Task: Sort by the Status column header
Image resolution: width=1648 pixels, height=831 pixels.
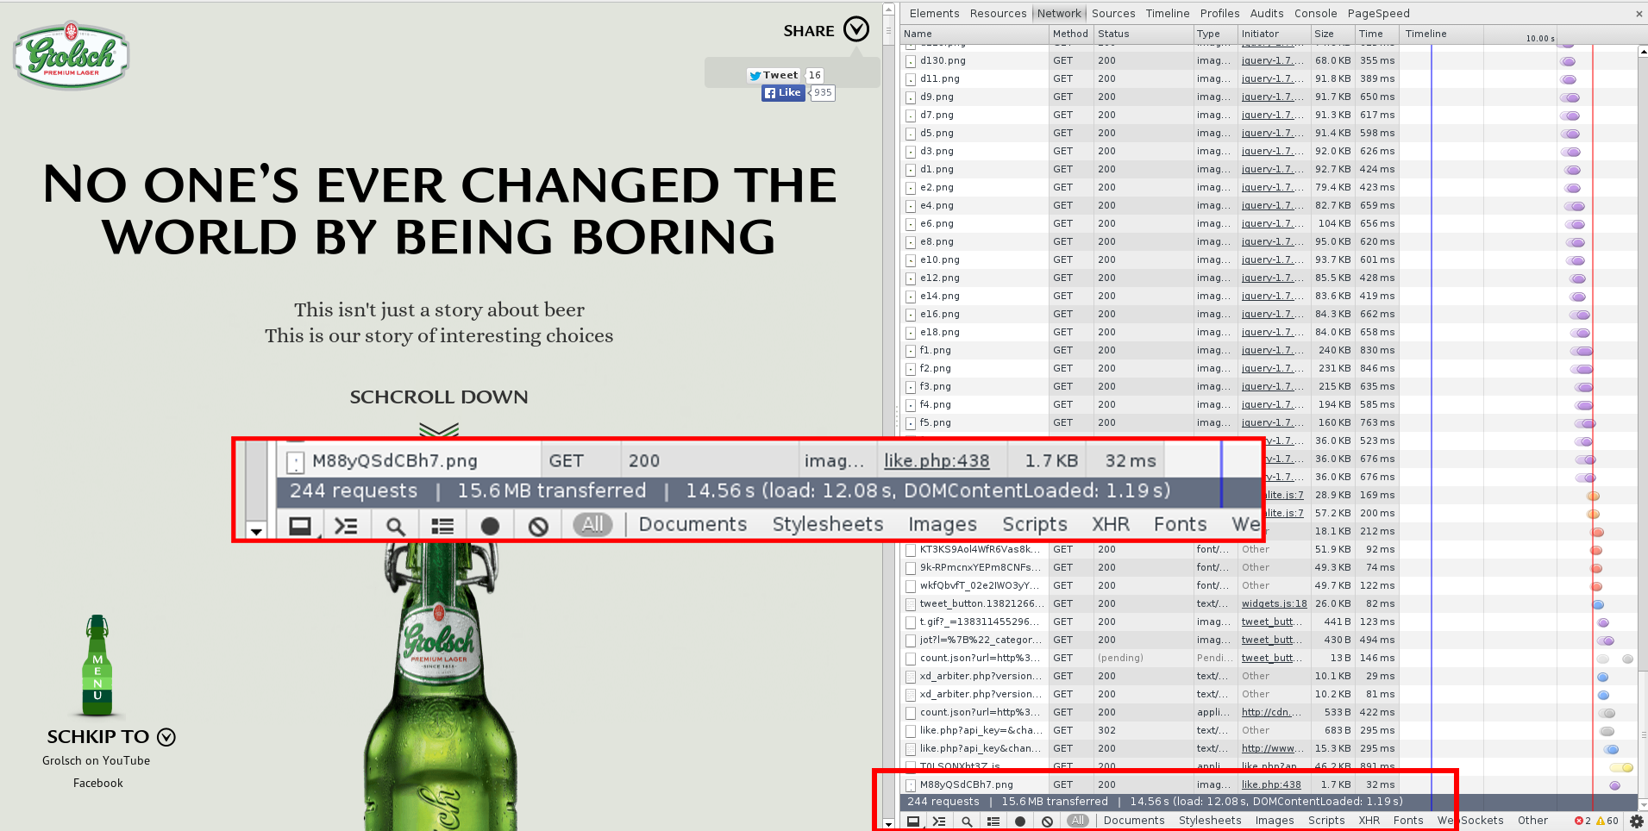Action: 1144,34
